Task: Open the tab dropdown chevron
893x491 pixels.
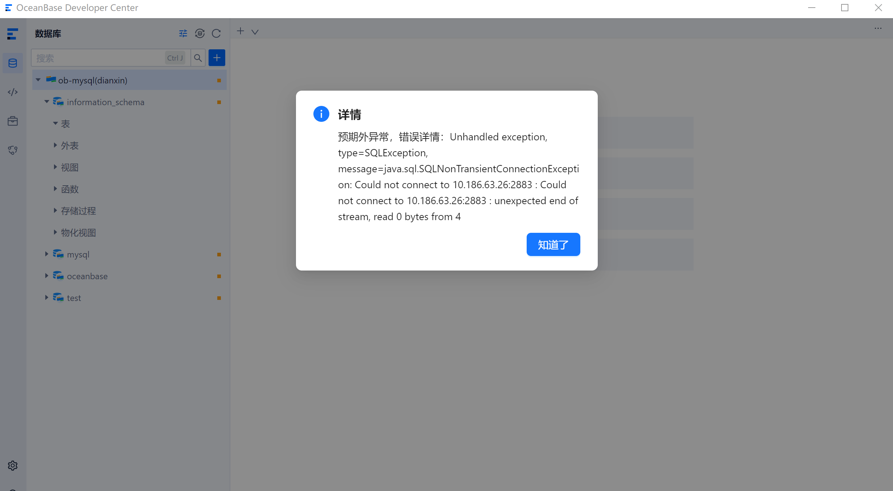Action: coord(255,32)
